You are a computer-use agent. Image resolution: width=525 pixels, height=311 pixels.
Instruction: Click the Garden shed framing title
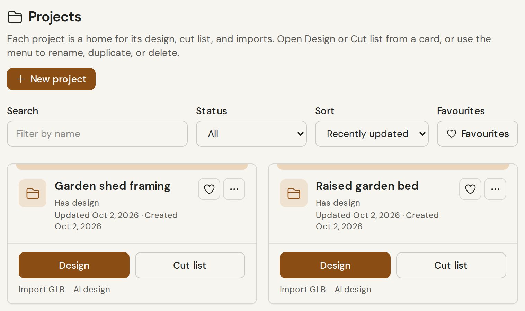113,186
